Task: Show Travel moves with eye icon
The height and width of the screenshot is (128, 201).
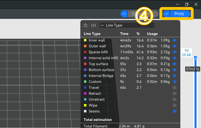Action: point(175,88)
